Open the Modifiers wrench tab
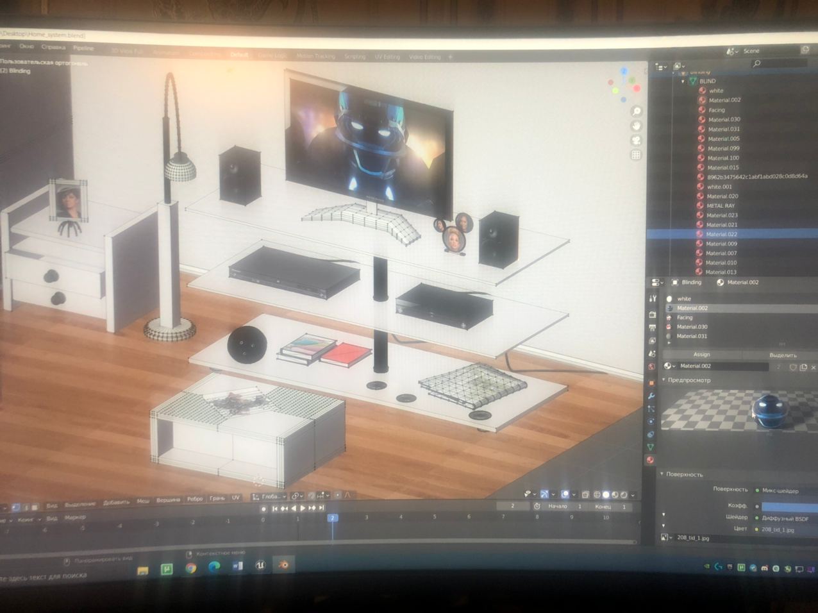Image resolution: width=818 pixels, height=613 pixels. coord(651,396)
